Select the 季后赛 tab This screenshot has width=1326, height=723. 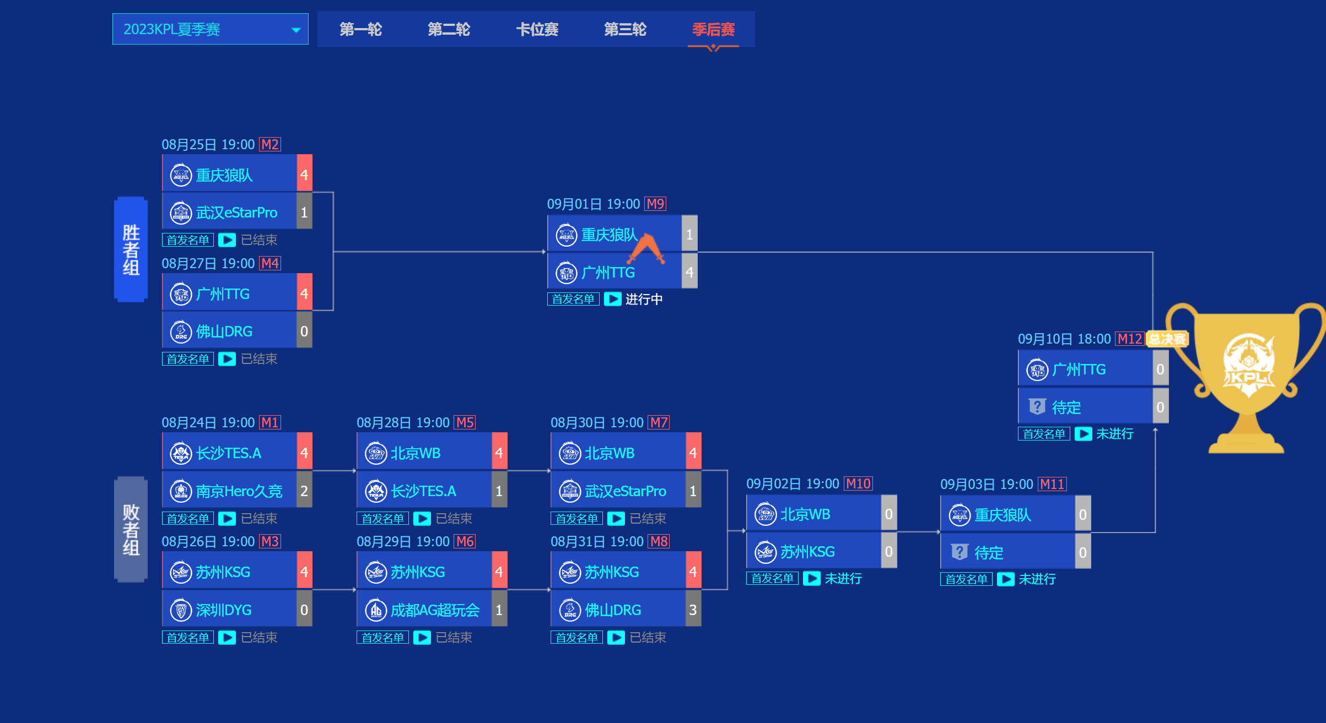click(714, 29)
